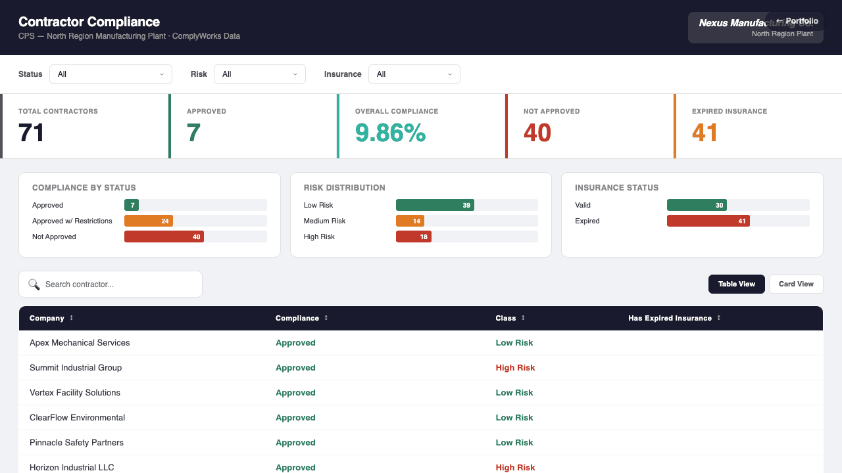Select the Table View tab

click(736, 284)
